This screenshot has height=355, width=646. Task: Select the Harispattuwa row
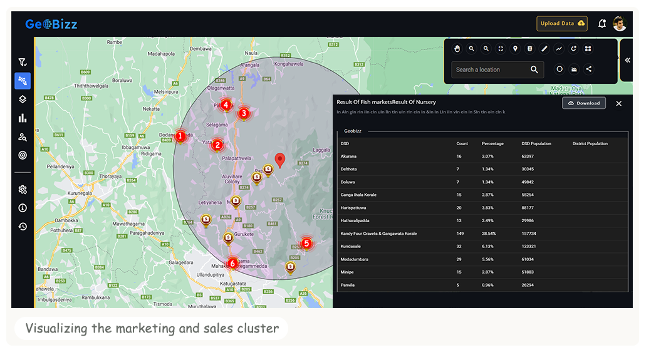click(x=482, y=208)
